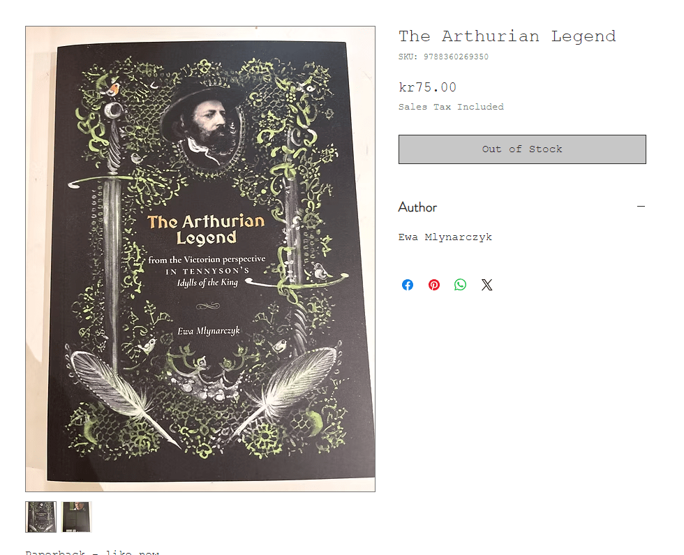Select the first front-cover thumbnail

click(41, 517)
